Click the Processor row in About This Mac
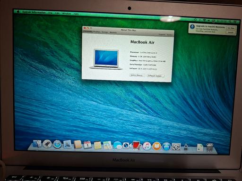Viewport: 242px width, 181px height. [144, 52]
